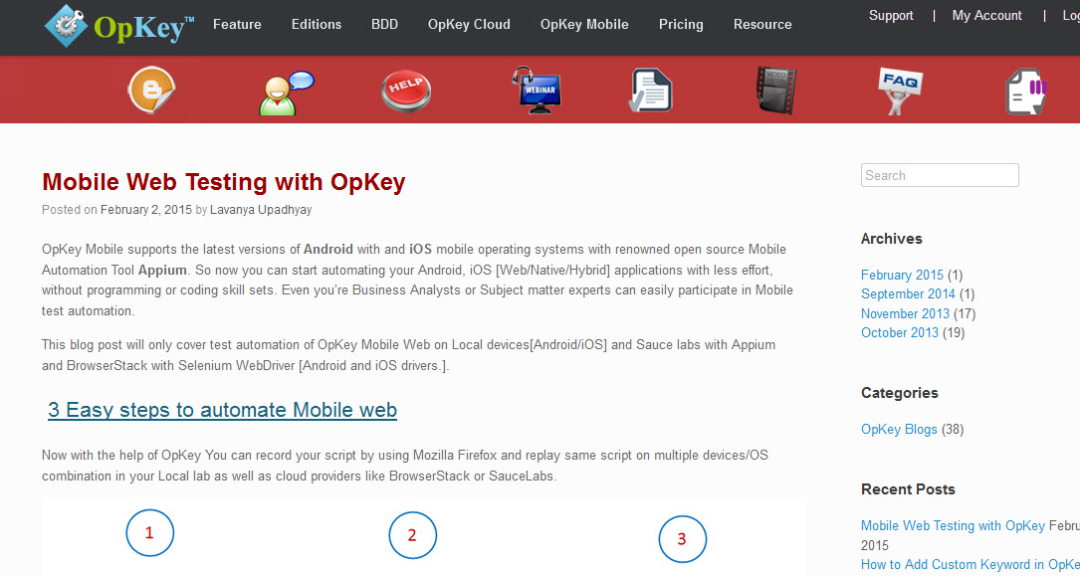Image resolution: width=1080 pixels, height=576 pixels.
Task: Open the Feature menu
Action: coord(237,24)
